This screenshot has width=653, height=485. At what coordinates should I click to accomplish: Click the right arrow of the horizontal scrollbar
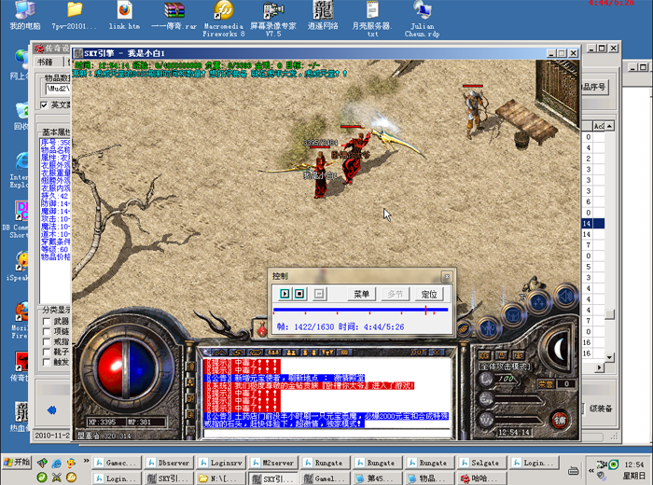pos(599,367)
